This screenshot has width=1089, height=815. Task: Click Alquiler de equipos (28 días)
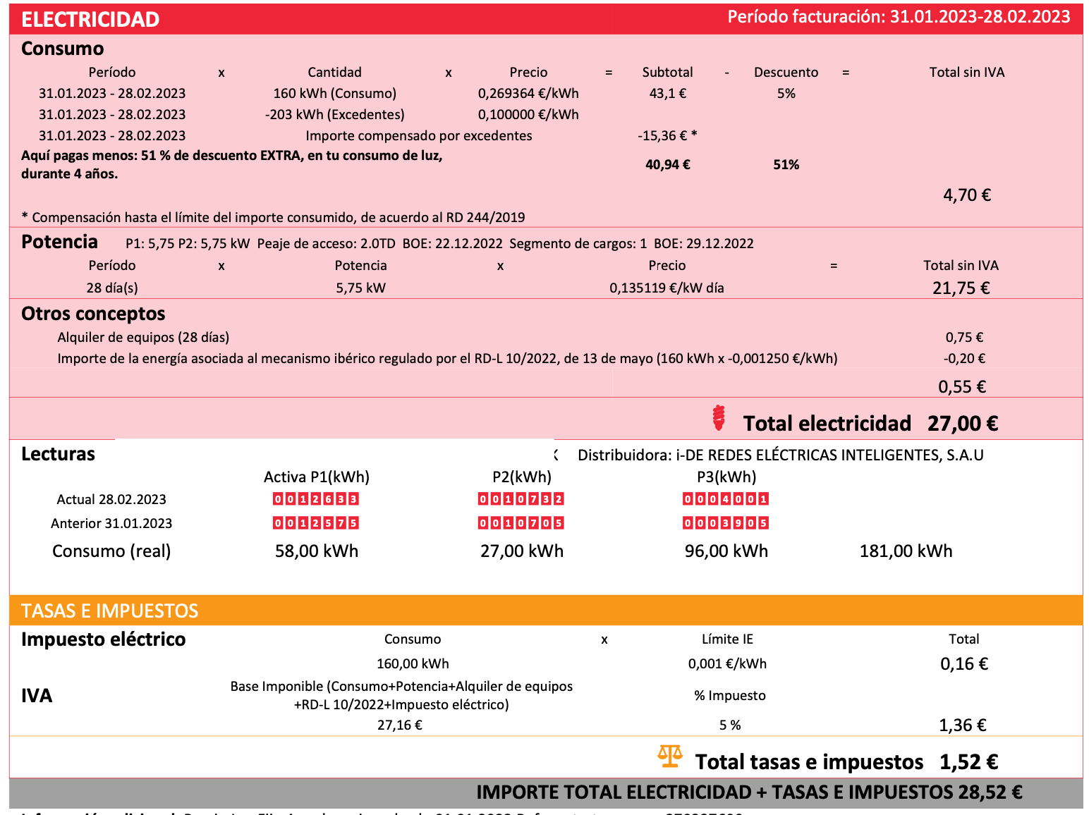(x=143, y=337)
